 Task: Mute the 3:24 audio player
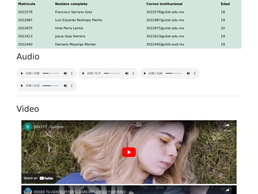pos(188,73)
